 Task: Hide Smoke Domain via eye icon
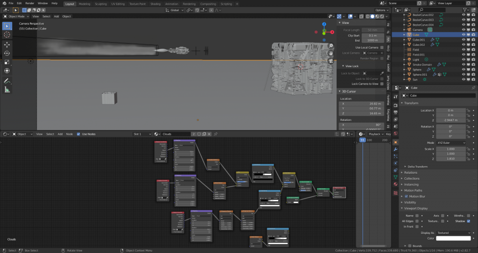point(464,64)
